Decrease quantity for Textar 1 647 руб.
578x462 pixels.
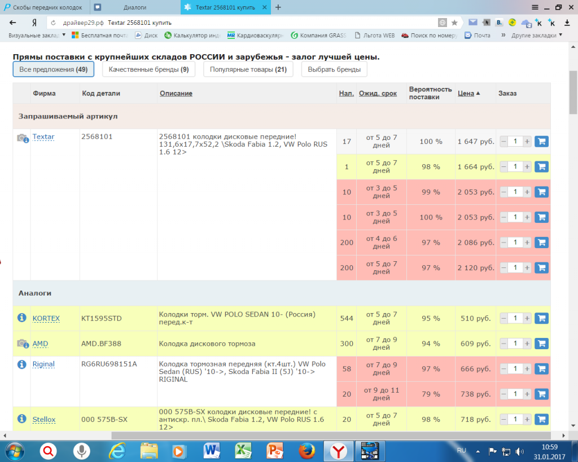click(x=503, y=142)
